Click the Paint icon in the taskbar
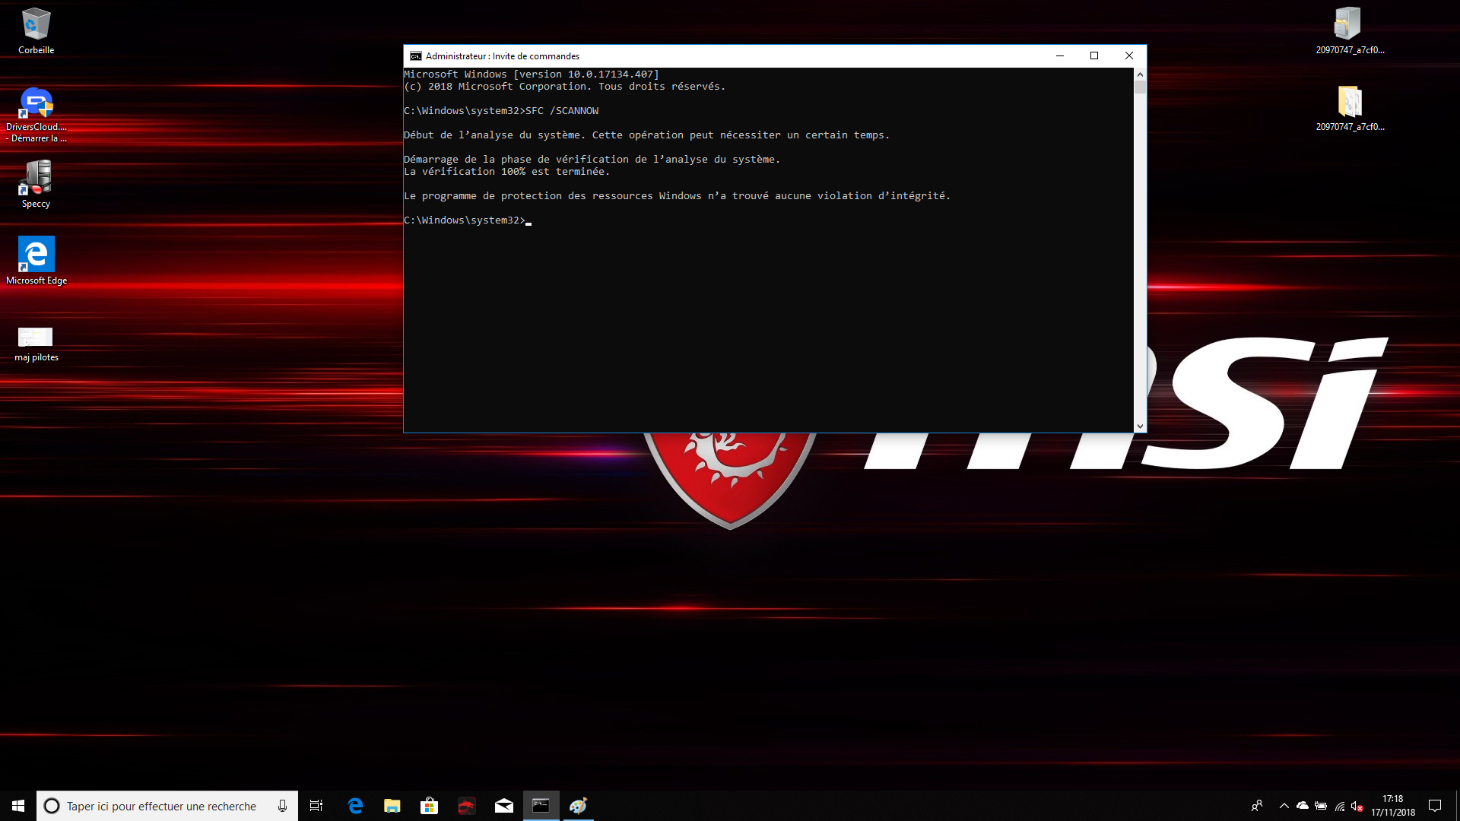Screen dimensions: 1460x821 (578, 806)
